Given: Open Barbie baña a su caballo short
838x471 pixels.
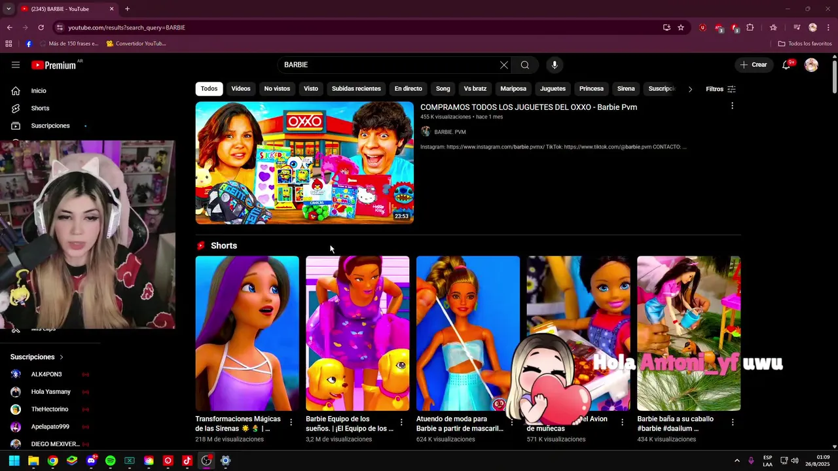Looking at the screenshot, I should coord(689,334).
